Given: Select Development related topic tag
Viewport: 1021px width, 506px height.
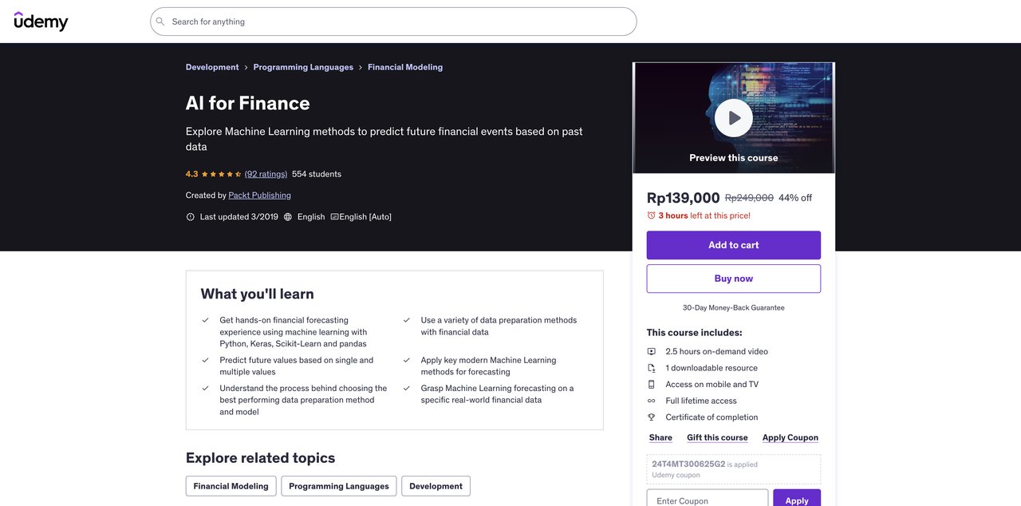Looking at the screenshot, I should [436, 486].
